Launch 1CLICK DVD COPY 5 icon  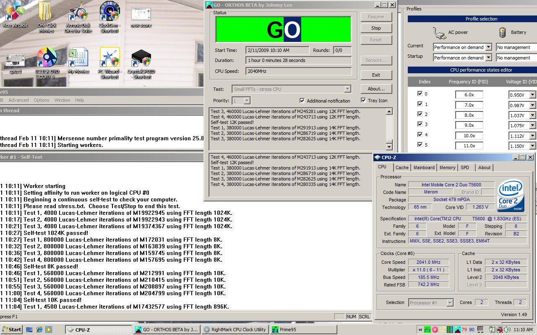pos(47,63)
